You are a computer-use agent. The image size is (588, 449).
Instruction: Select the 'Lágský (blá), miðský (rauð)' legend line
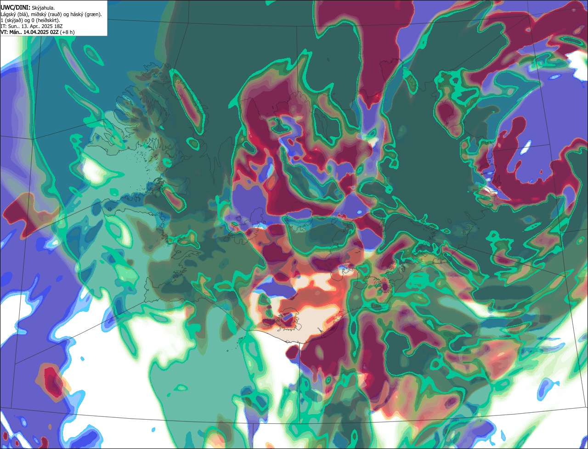pos(51,14)
